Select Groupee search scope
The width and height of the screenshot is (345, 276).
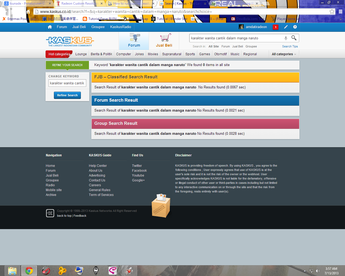(x=251, y=46)
